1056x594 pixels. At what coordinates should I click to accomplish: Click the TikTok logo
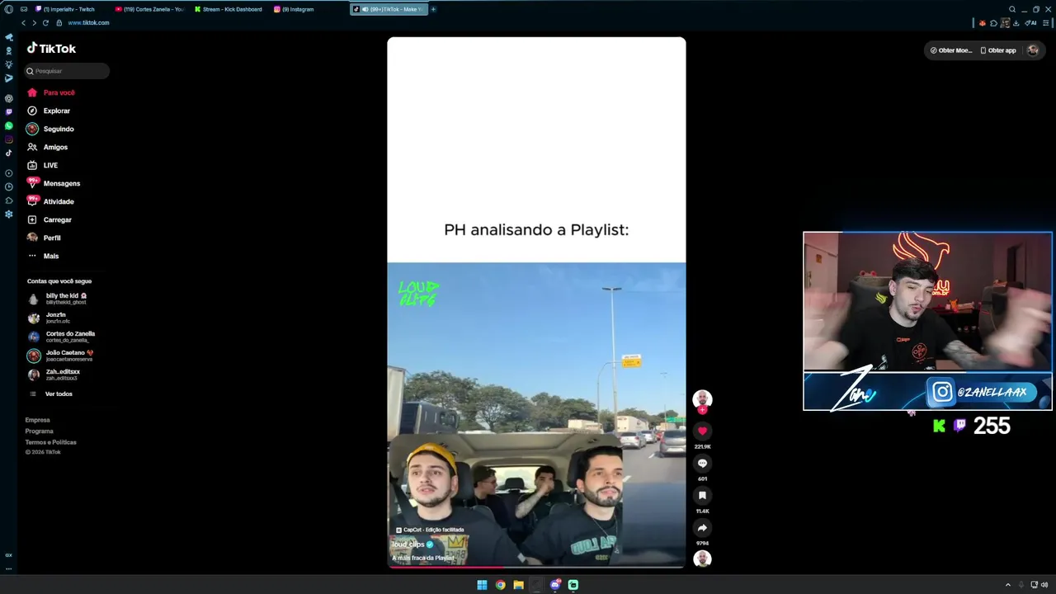(x=51, y=49)
